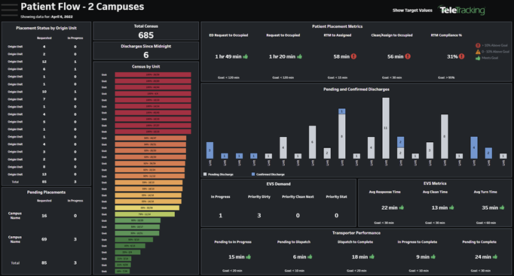
Task: Click Discharges Since Midnight value 6
Action: click(146, 55)
